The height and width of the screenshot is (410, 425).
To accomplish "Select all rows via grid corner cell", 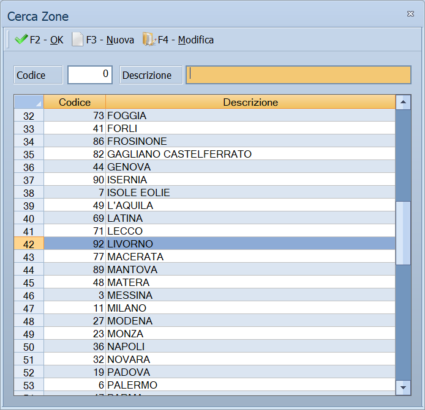I will pyautogui.click(x=29, y=102).
